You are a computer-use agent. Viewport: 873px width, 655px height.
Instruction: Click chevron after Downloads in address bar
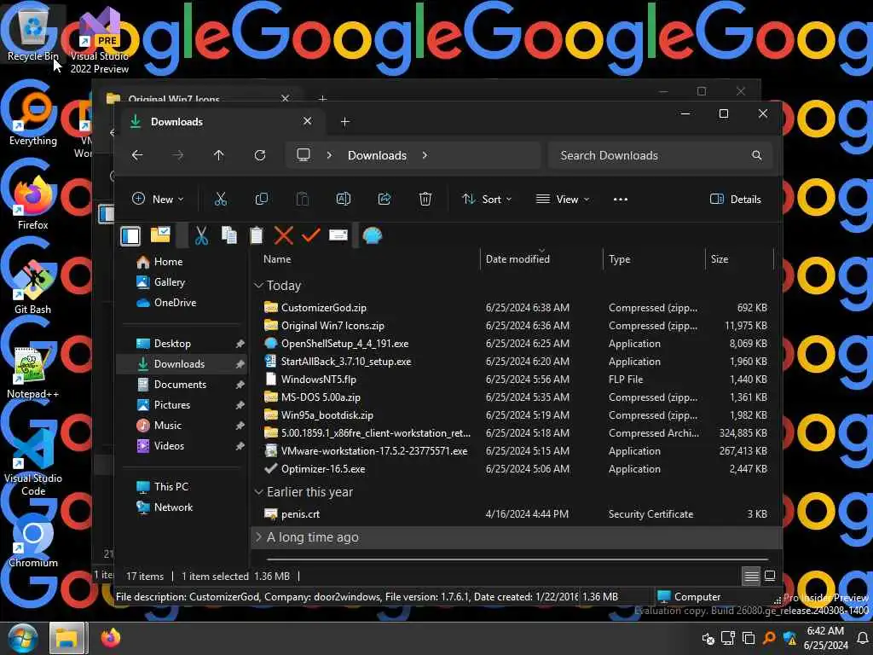425,155
